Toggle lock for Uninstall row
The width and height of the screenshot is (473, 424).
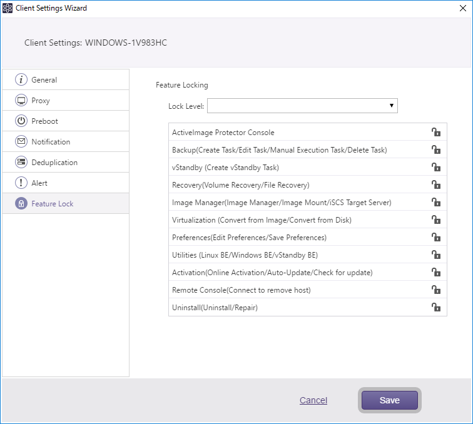436,307
